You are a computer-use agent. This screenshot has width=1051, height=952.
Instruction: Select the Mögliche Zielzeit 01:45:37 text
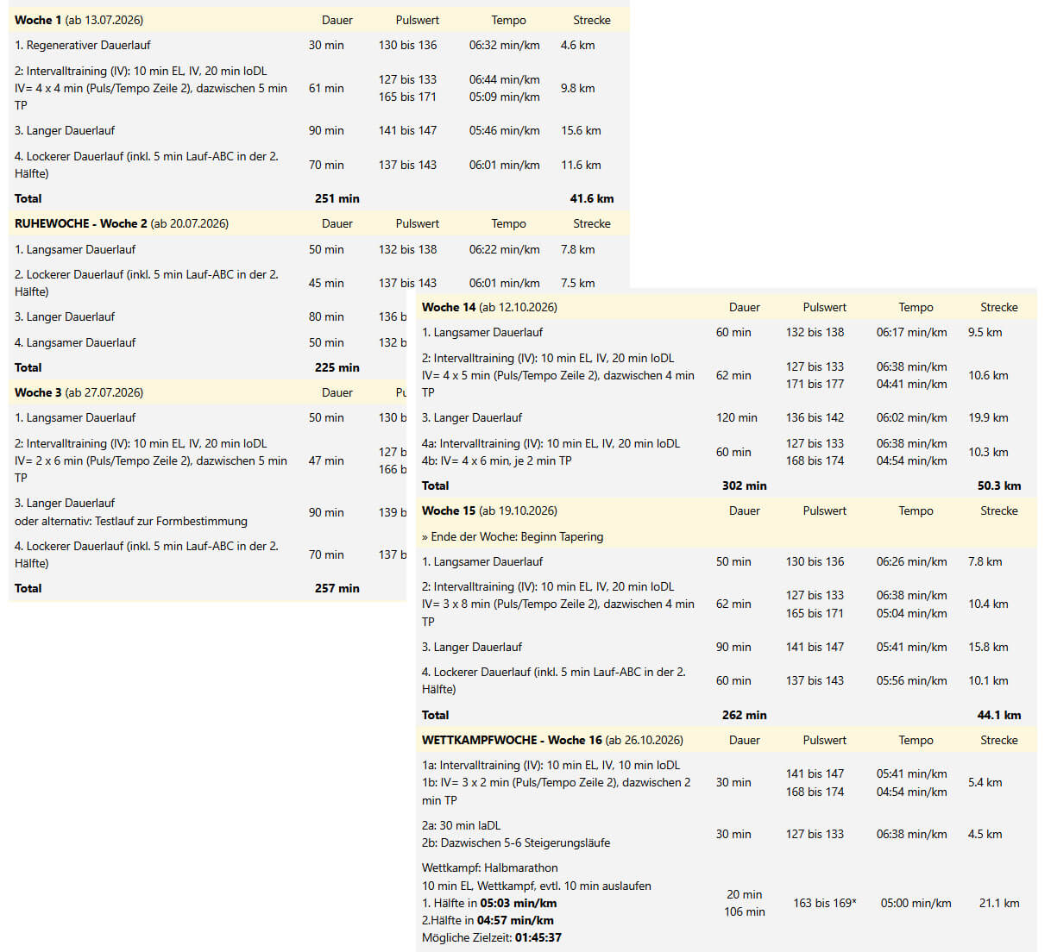click(492, 937)
